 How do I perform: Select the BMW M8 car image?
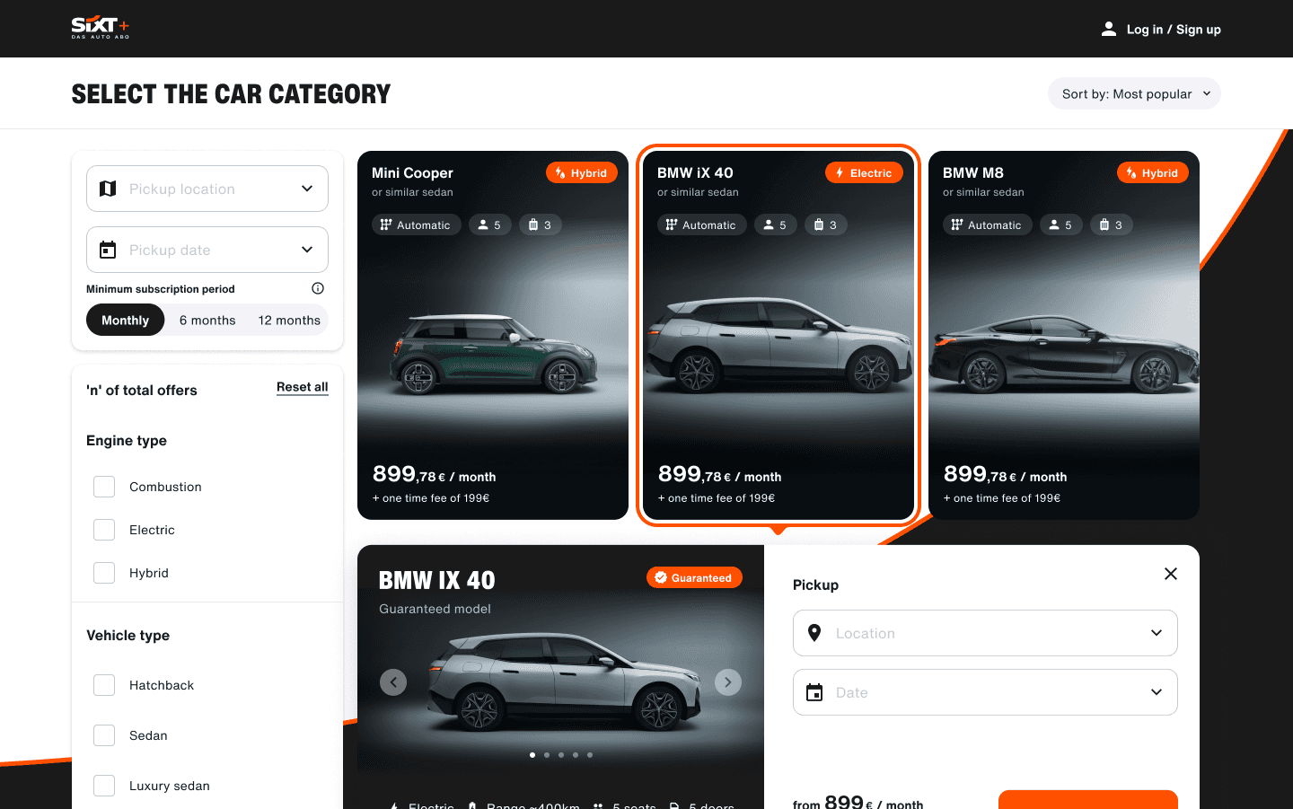coord(1064,355)
